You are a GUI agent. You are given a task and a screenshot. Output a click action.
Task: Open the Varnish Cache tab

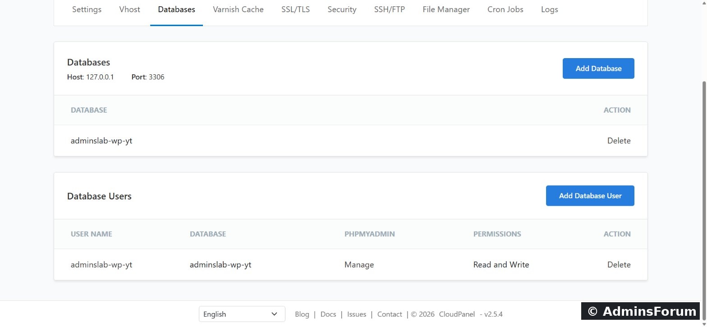click(x=238, y=9)
